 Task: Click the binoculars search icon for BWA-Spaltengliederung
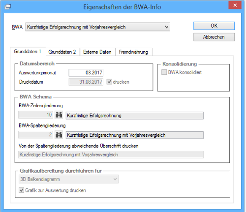(59, 135)
